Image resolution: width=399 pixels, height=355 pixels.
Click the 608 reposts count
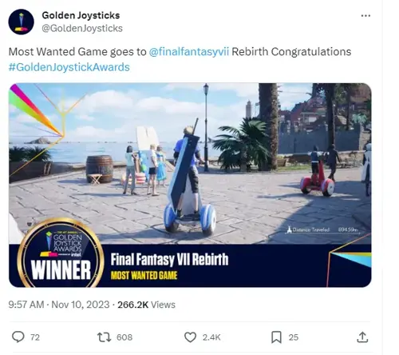124,337
